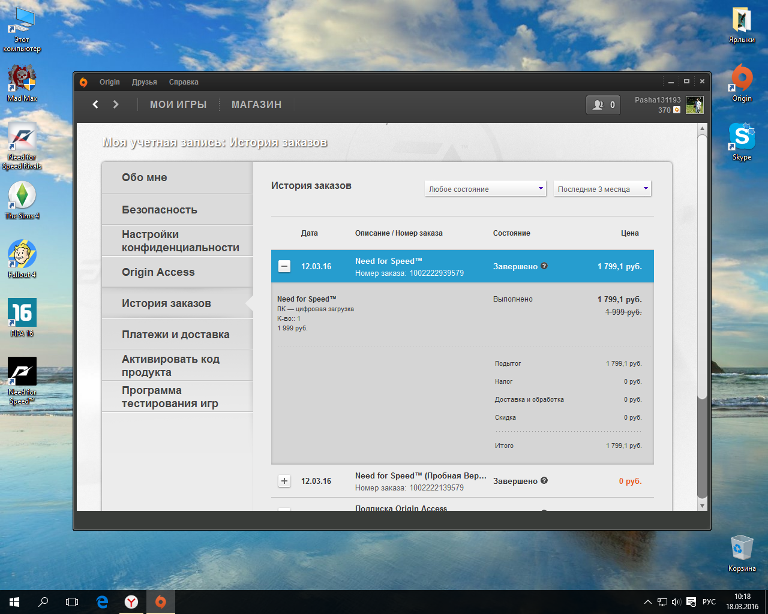Click scrollbar down arrow in Origin
This screenshot has width=768, height=614.
[702, 506]
